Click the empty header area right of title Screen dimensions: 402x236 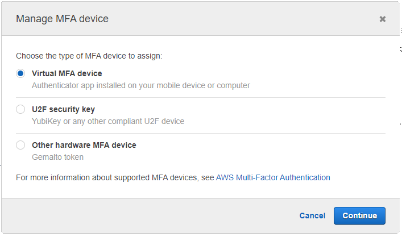239,19
